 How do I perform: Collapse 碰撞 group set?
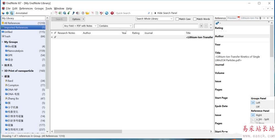click(x=2, y=76)
